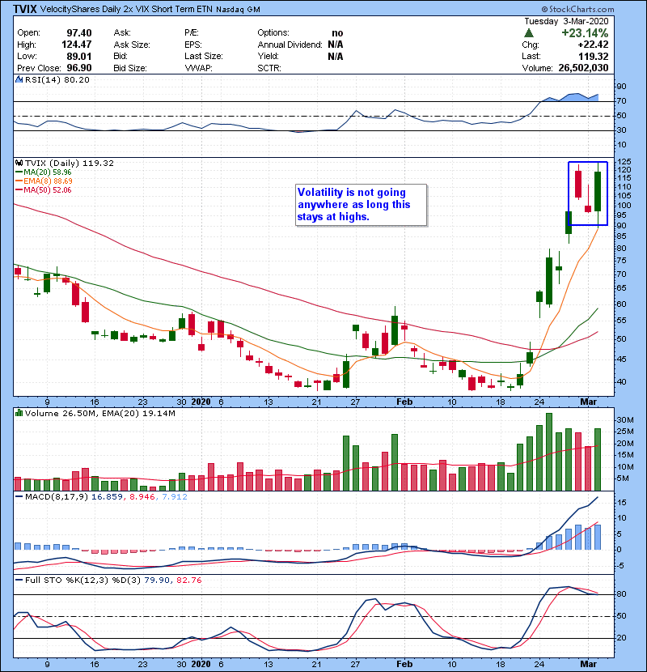The width and height of the screenshot is (647, 672).
Task: Click the TVIX ticker symbol title
Action: pos(24,9)
